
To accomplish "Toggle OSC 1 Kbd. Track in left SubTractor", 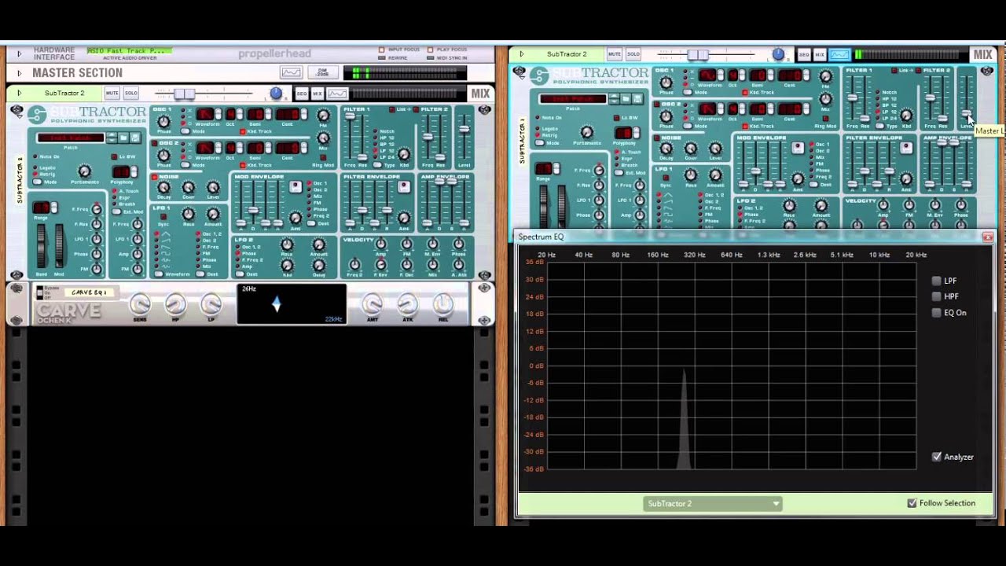I will (244, 131).
